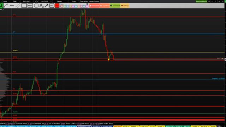Image resolution: width=226 pixels, height=127 pixels.
Task: Click the start date field 01.11.2021
Action: click(x=27, y=1)
